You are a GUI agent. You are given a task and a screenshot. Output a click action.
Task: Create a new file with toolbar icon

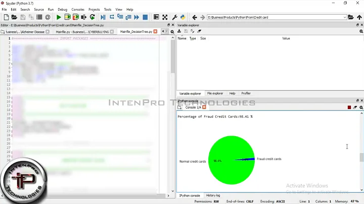coord(6,17)
